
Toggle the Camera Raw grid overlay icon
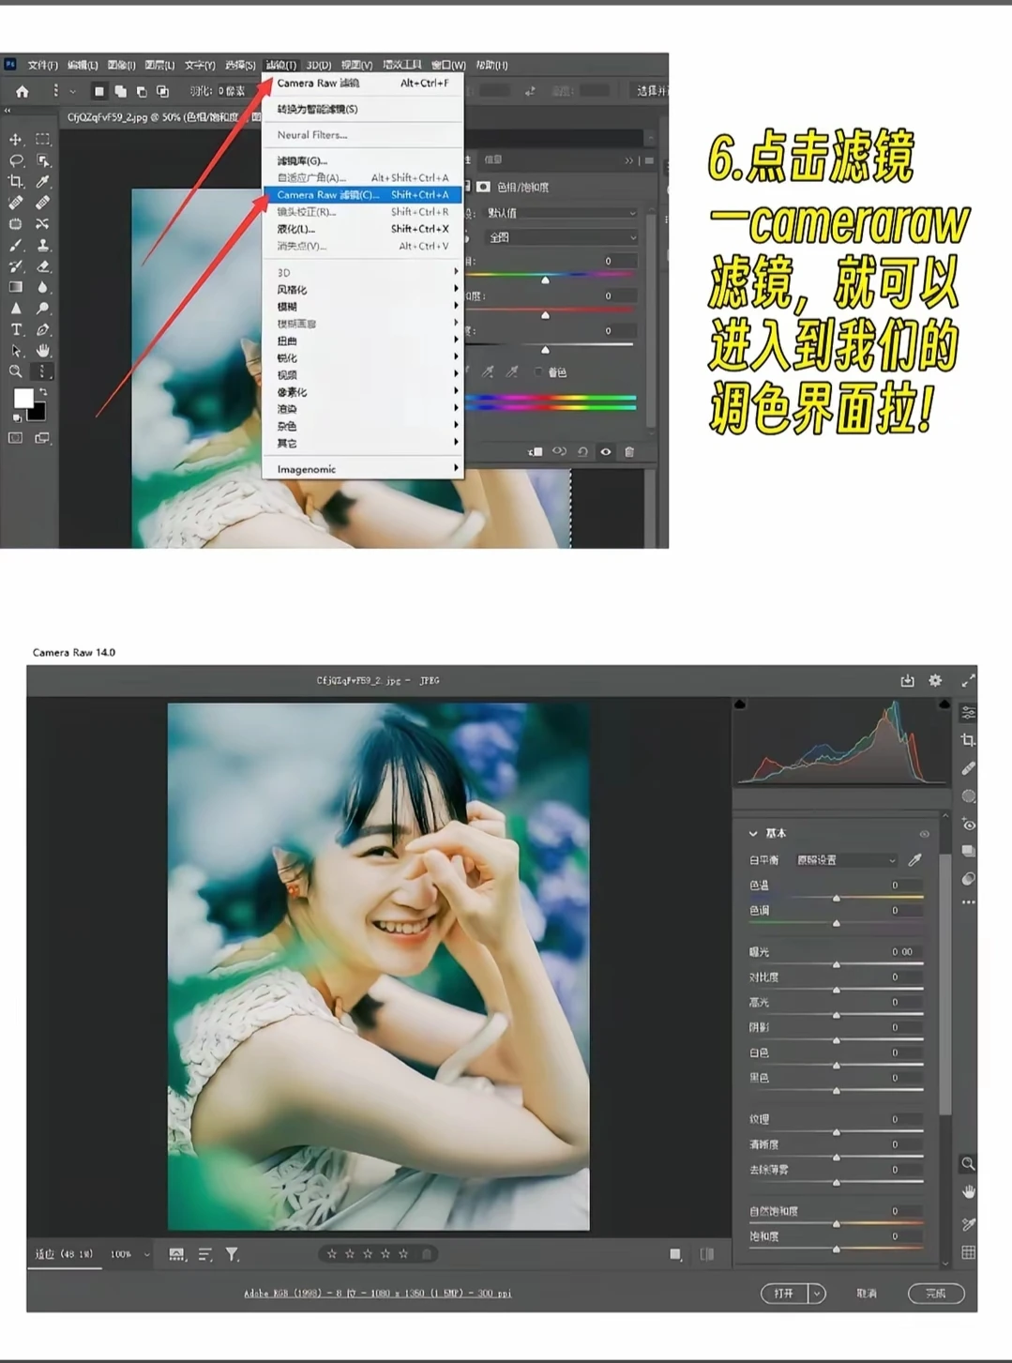(x=969, y=1252)
